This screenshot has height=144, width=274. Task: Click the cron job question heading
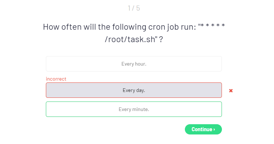click(x=134, y=33)
